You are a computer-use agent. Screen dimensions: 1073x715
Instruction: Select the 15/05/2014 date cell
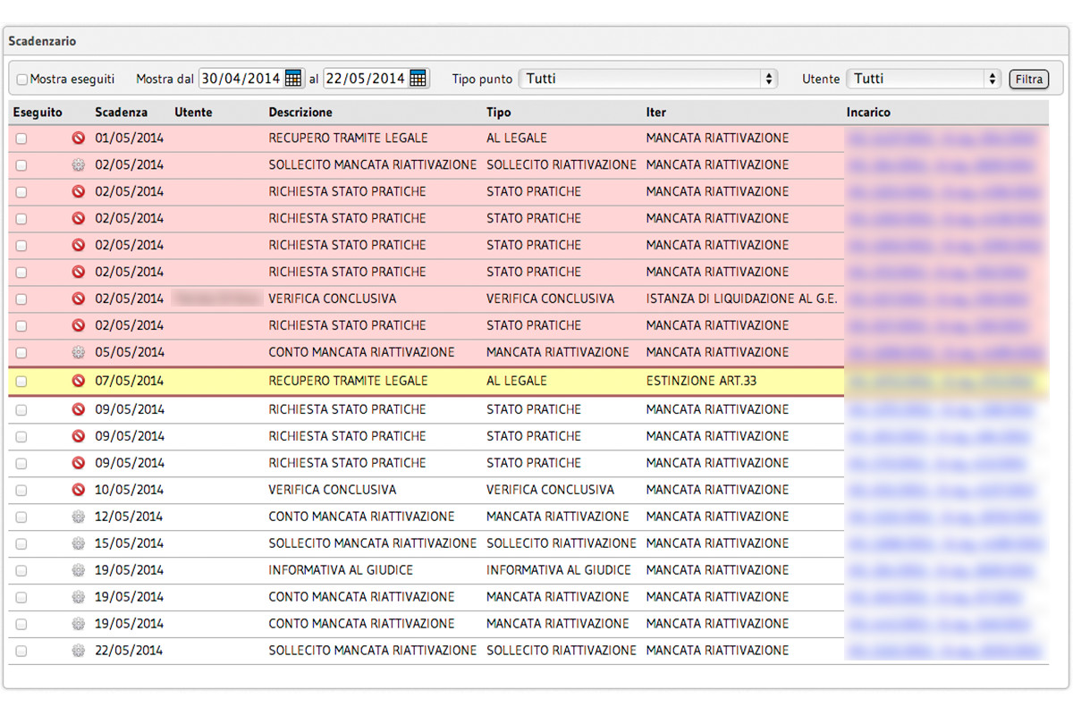click(x=130, y=543)
